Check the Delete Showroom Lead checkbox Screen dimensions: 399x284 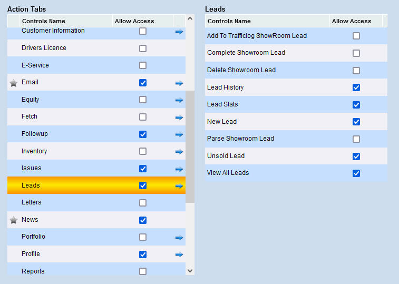(x=356, y=71)
